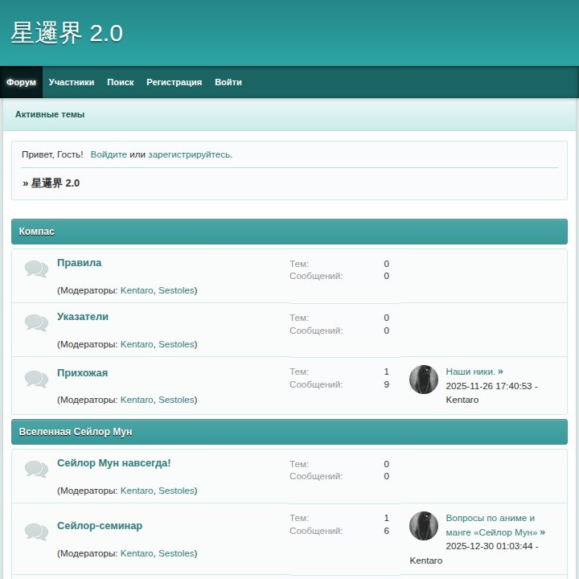
Task: Open the Регистрация page
Action: (x=175, y=82)
